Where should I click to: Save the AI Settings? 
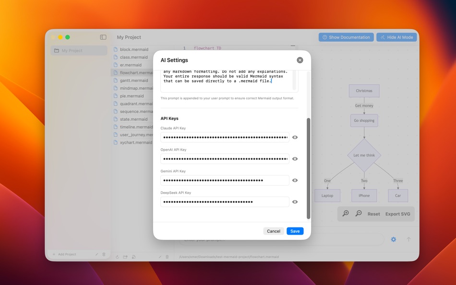(x=295, y=231)
